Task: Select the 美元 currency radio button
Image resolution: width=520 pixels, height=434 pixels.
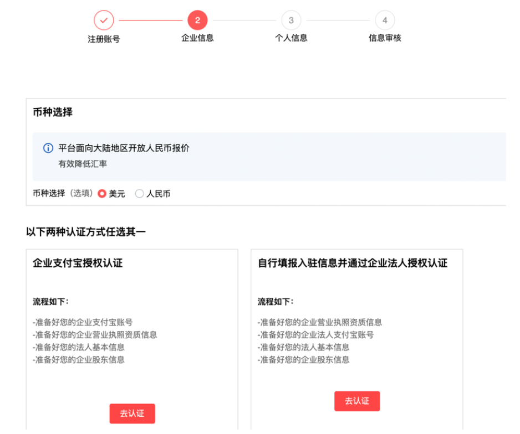Action: pyautogui.click(x=101, y=194)
